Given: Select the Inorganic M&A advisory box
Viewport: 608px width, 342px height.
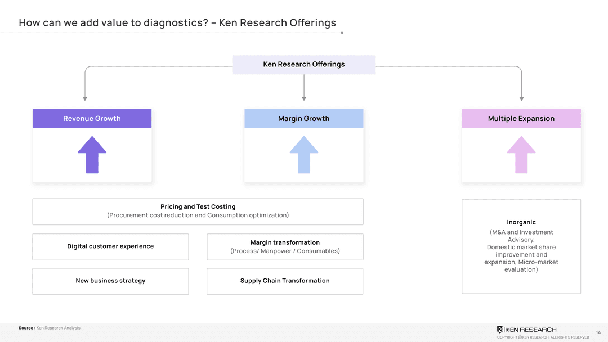Looking at the screenshot, I should tap(521, 246).
